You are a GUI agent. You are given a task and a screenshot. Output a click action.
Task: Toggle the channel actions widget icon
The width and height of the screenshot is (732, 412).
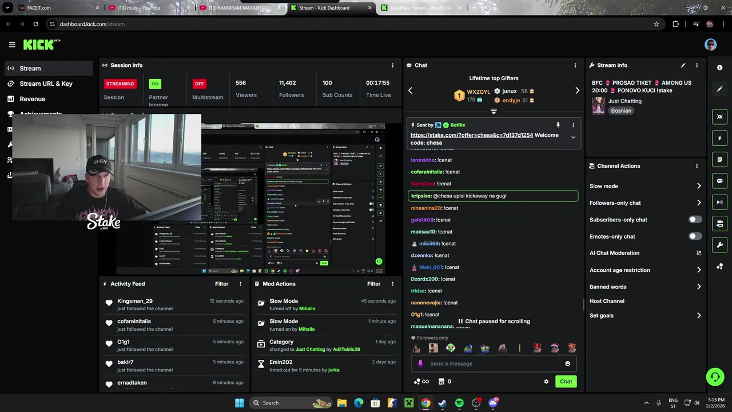pos(719,223)
